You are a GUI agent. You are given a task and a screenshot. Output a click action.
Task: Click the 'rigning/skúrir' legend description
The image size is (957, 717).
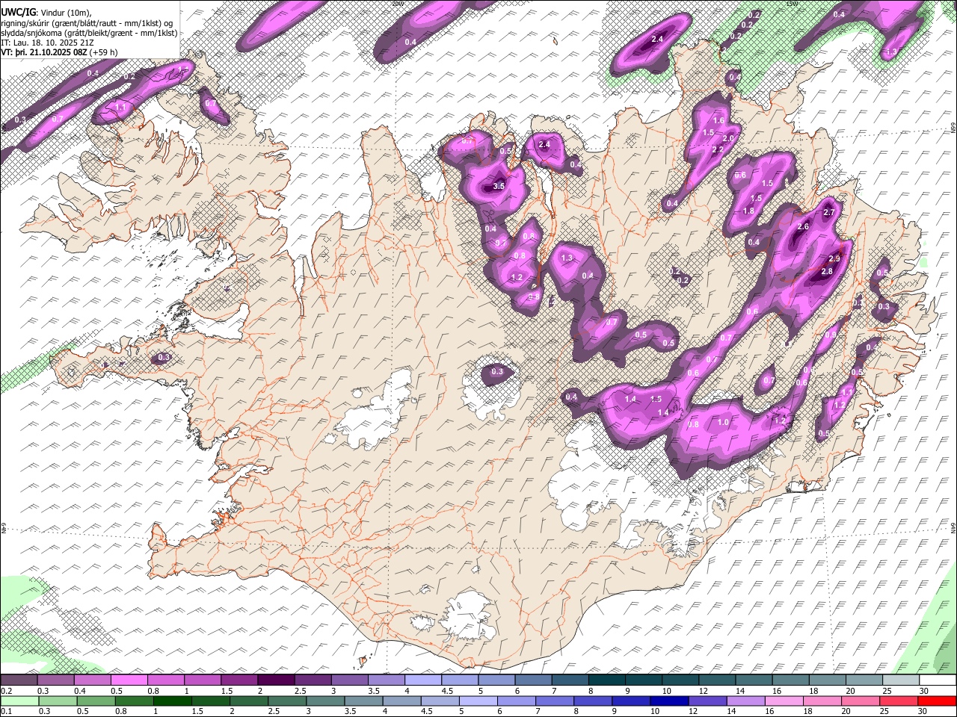click(x=25, y=22)
